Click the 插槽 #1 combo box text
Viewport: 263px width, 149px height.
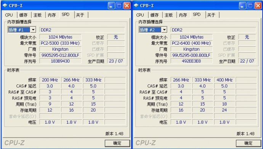19,30
